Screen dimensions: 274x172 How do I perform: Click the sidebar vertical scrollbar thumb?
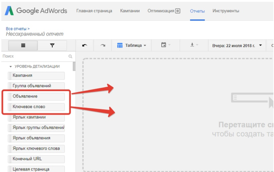coord(74,66)
